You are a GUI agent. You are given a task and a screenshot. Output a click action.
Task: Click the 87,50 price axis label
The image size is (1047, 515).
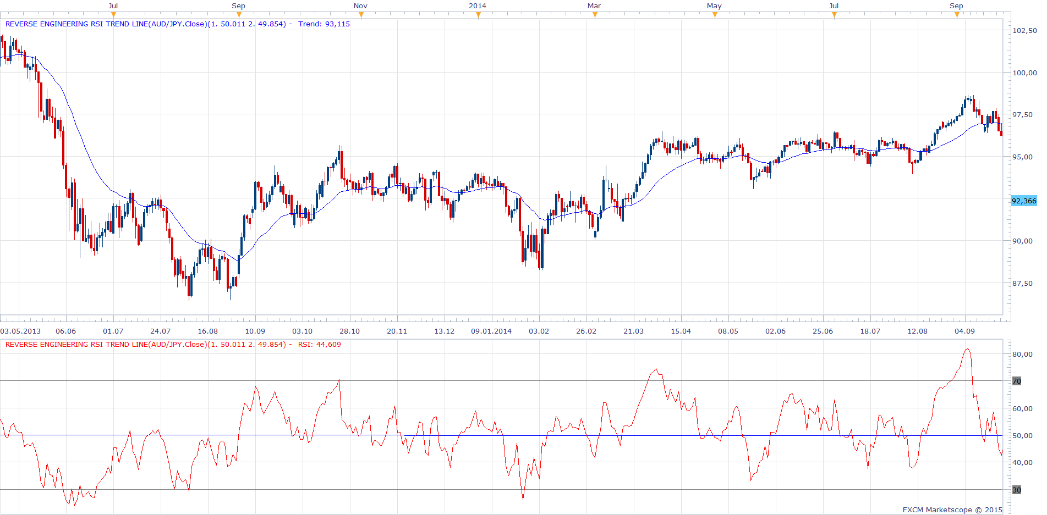[x=1023, y=283]
